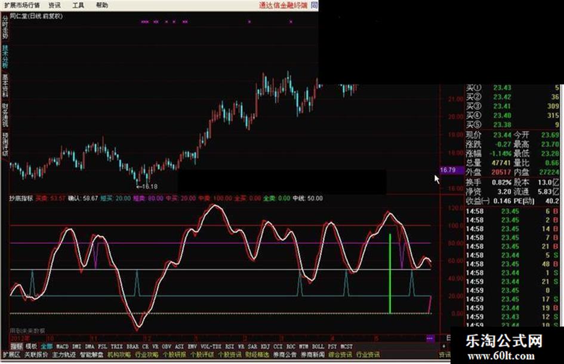The height and width of the screenshot is (364, 564).
Task: Switch the indicator to WR
Action: tap(241, 346)
